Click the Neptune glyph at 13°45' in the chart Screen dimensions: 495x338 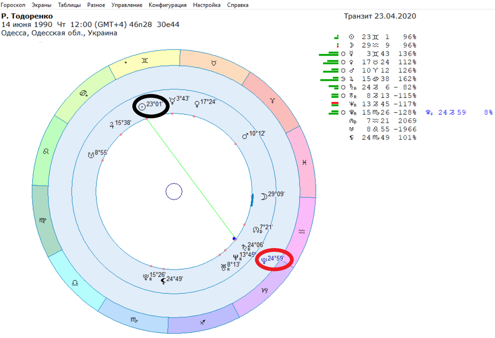tap(236, 256)
